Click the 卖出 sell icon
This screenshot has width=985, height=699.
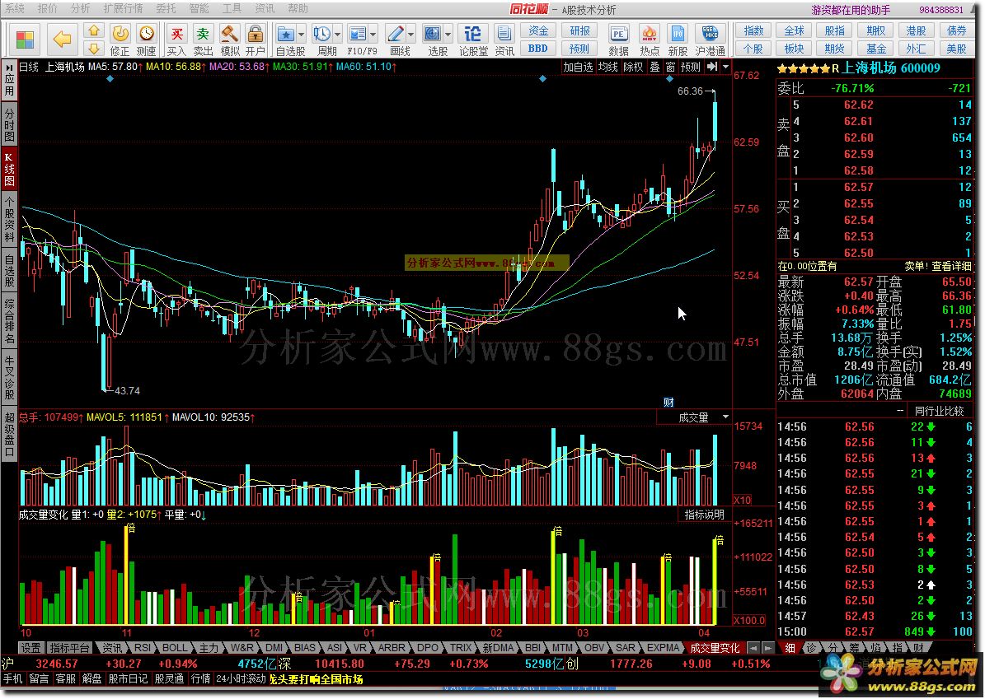pos(203,40)
